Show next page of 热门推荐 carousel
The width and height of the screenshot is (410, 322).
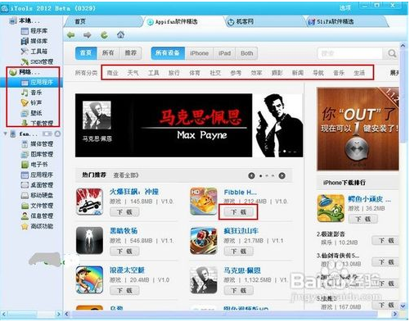tap(282, 176)
